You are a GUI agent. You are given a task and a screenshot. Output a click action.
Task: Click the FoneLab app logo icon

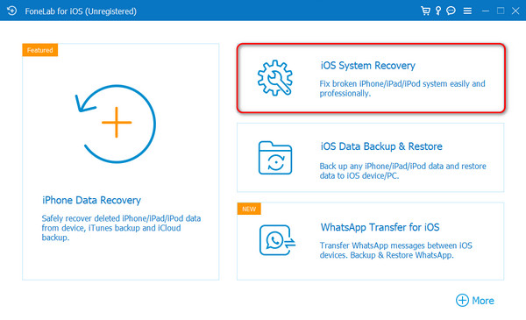(11, 11)
